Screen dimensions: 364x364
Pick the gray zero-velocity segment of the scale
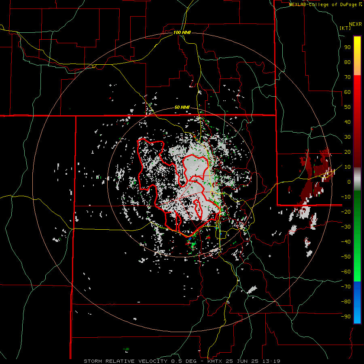click(x=357, y=179)
